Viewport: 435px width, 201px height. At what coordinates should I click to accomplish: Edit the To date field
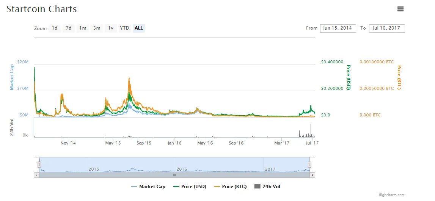click(x=387, y=28)
